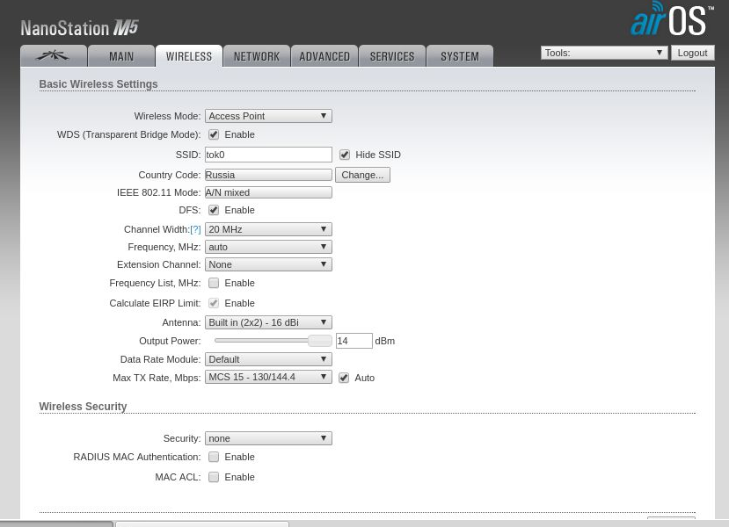Open Channel Width help [?] link

(x=195, y=230)
